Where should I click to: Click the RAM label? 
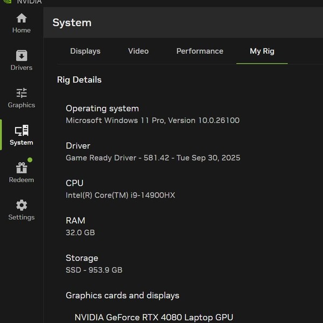click(75, 220)
